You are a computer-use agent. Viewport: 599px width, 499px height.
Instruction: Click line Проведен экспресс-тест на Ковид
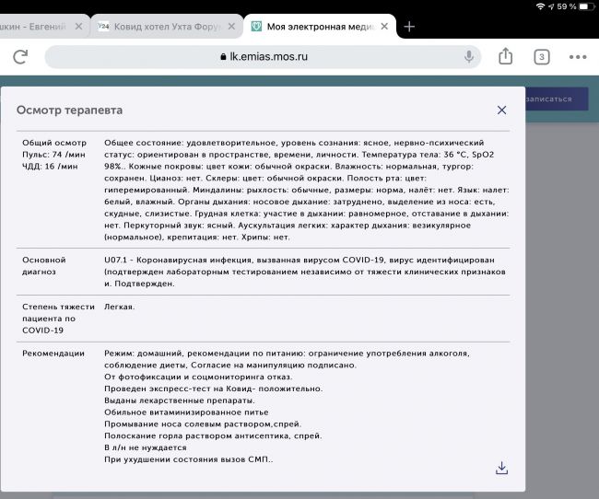click(x=214, y=389)
